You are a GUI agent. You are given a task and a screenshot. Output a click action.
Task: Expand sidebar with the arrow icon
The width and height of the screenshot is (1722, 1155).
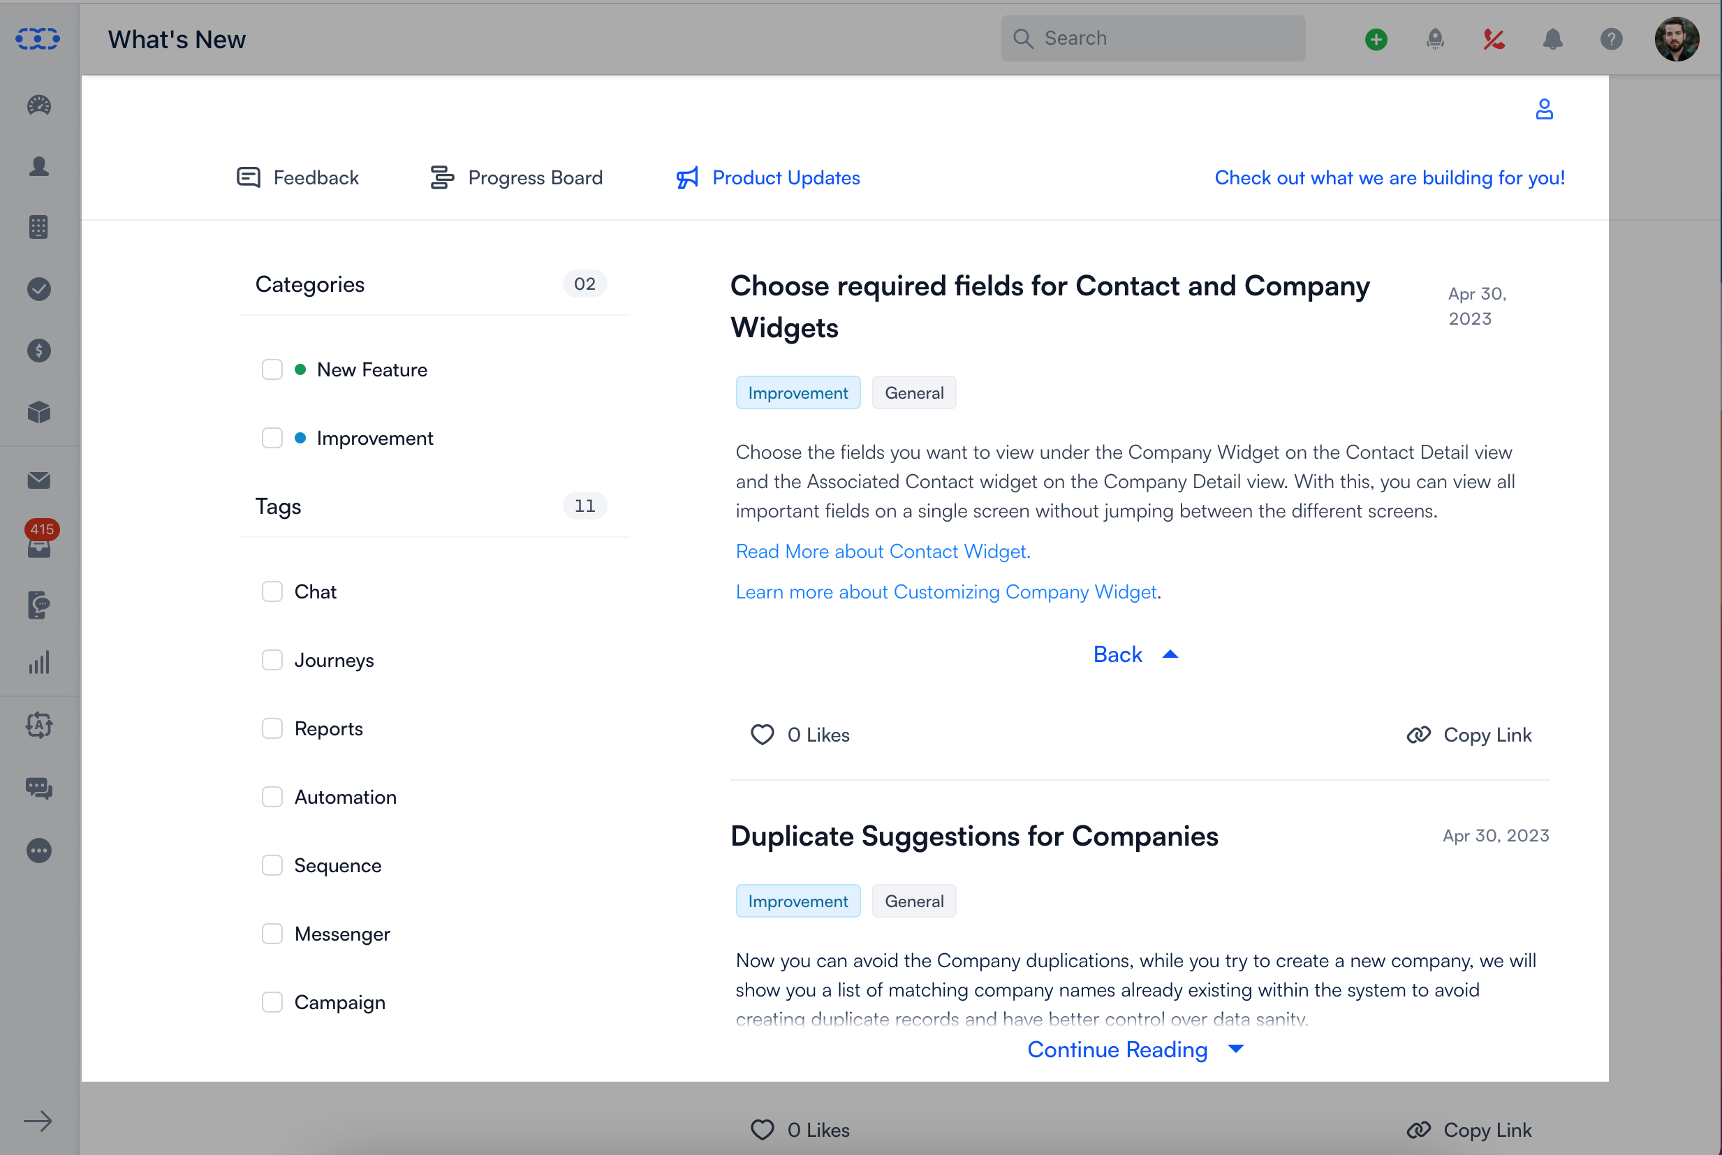pyautogui.click(x=38, y=1121)
